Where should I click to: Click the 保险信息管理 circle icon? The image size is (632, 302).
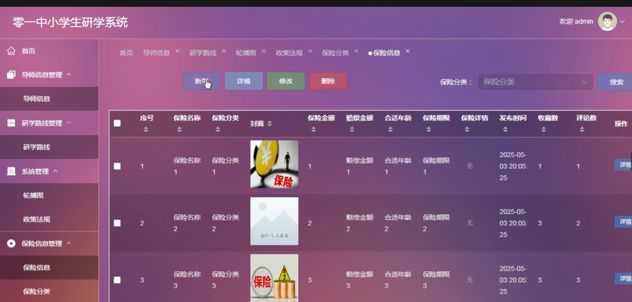11,243
